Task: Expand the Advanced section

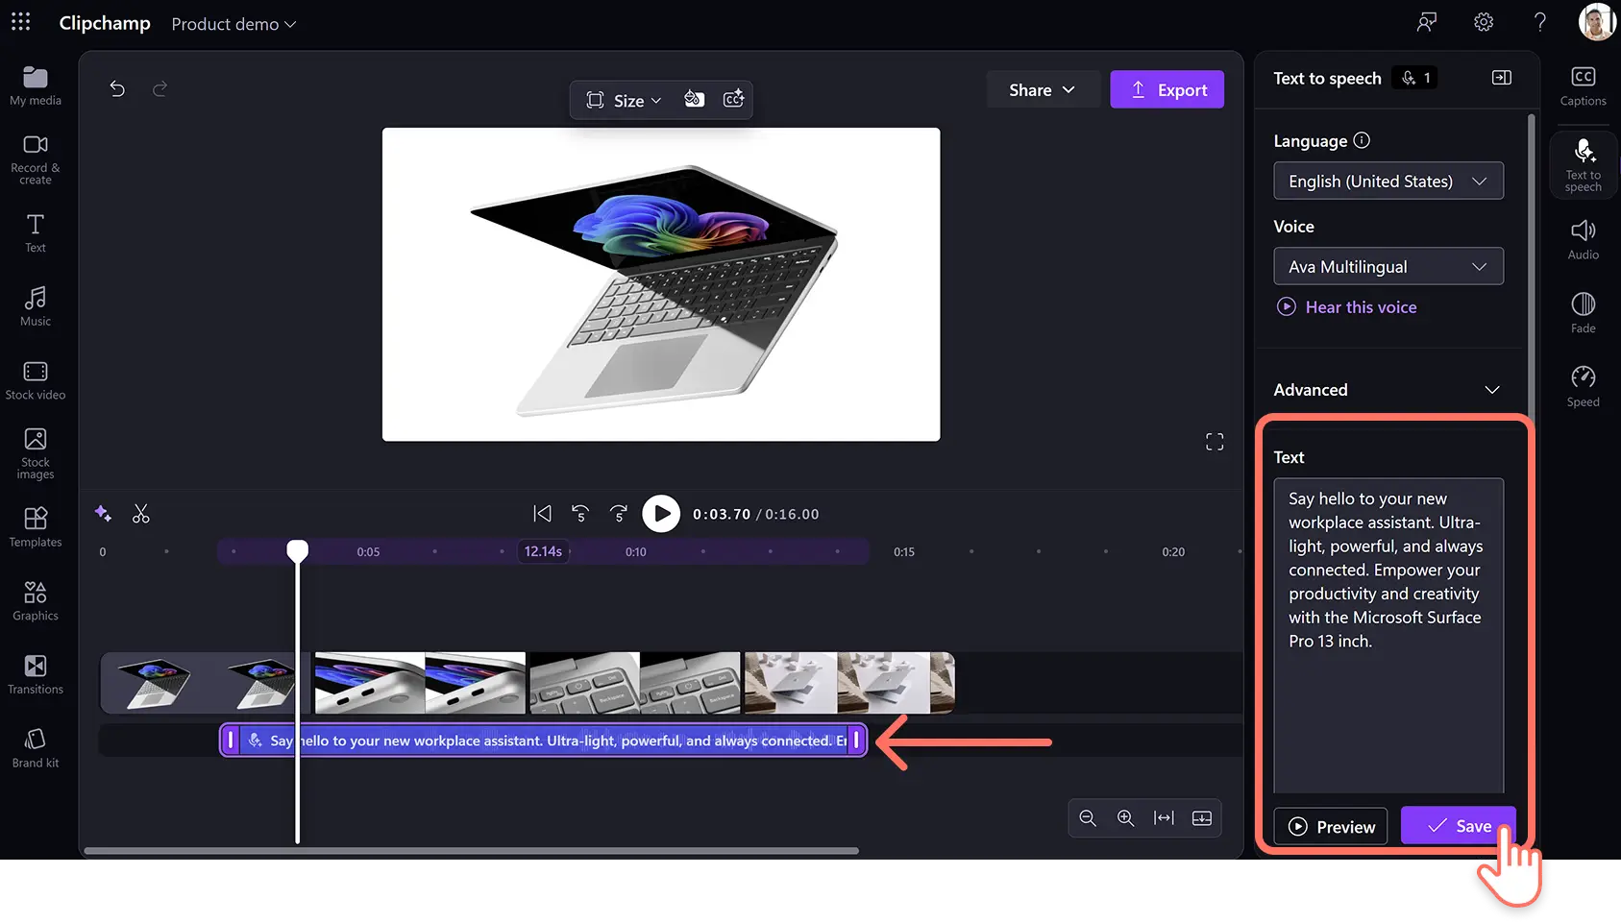Action: (x=1387, y=390)
